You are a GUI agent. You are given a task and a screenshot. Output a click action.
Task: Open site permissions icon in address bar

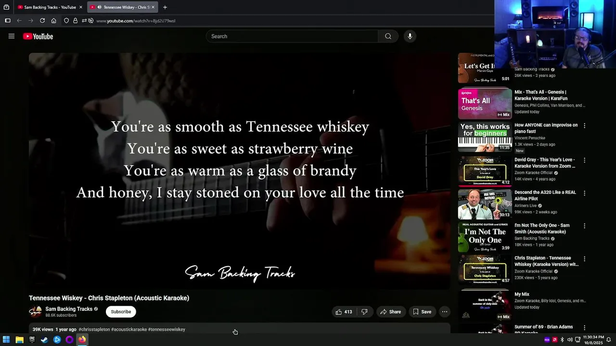84,21
